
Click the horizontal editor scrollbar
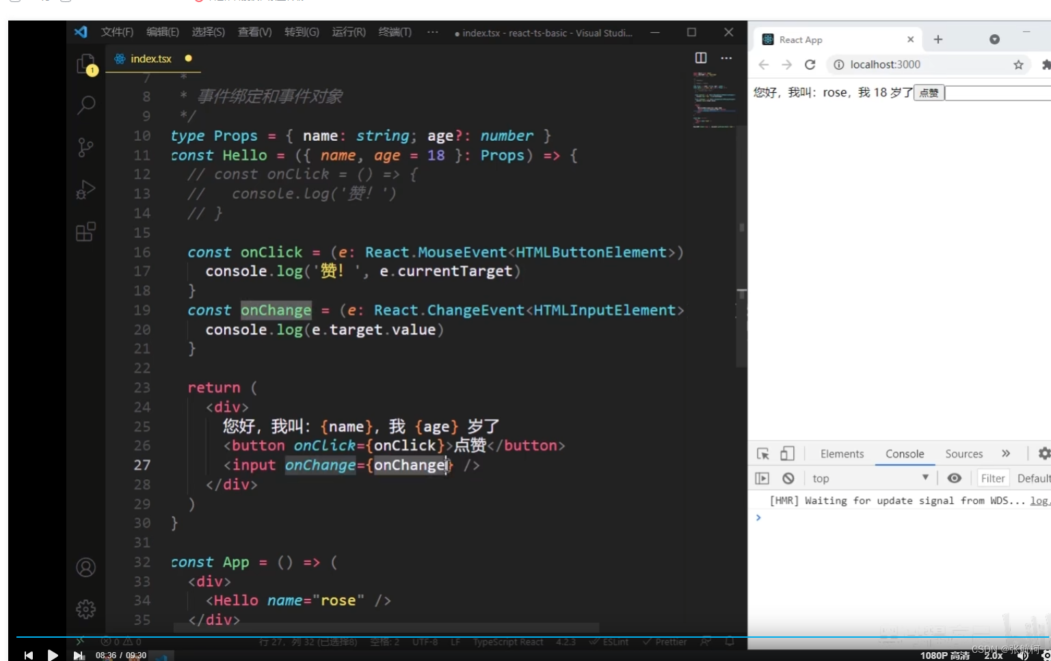pos(386,628)
